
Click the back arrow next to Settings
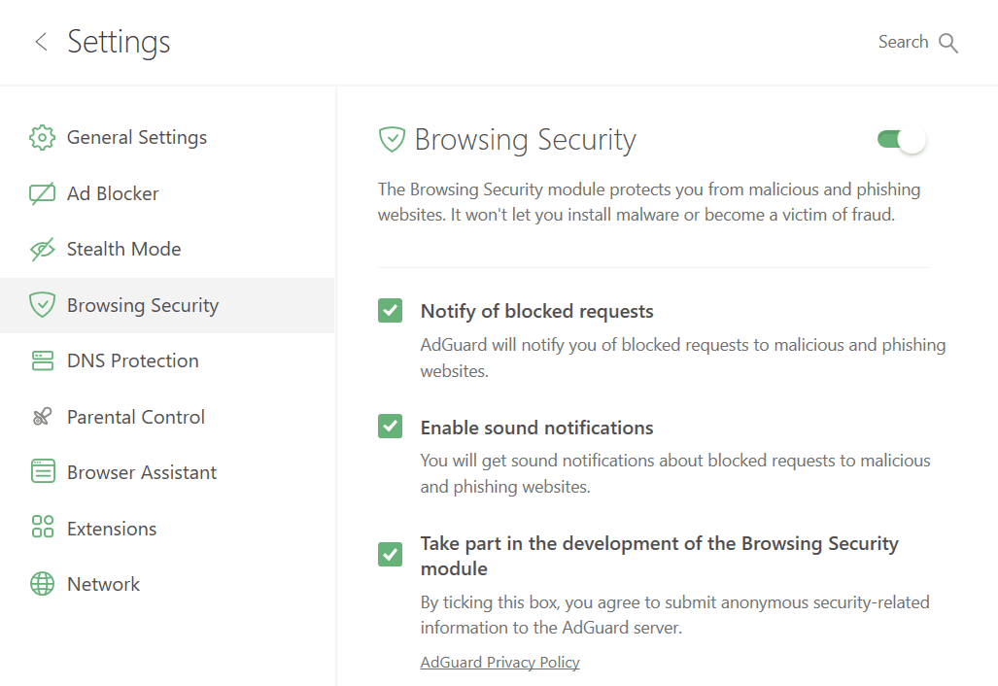tap(42, 42)
